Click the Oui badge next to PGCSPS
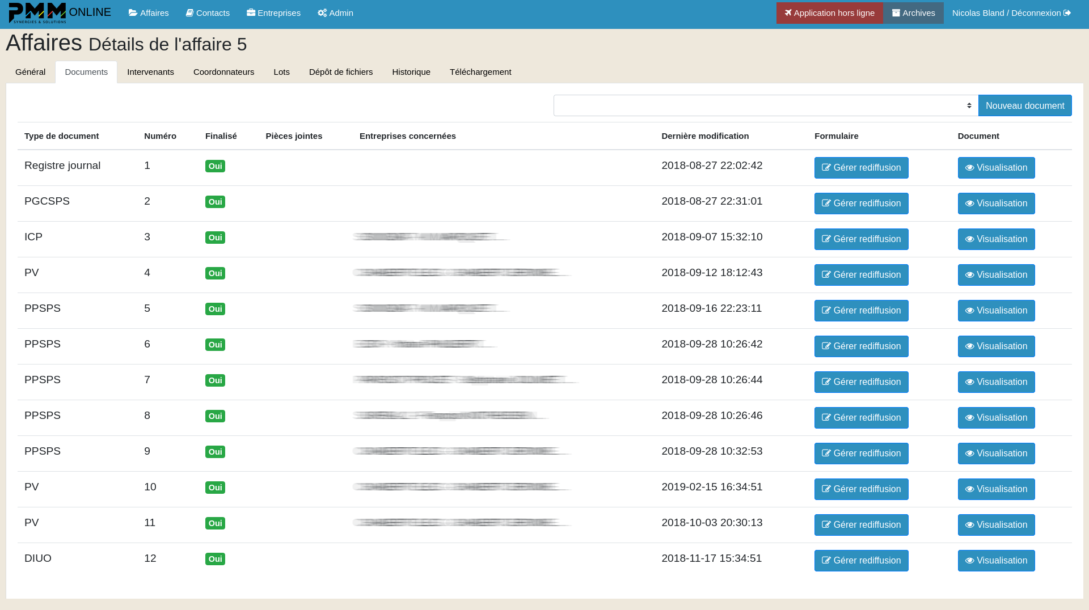 pos(215,201)
